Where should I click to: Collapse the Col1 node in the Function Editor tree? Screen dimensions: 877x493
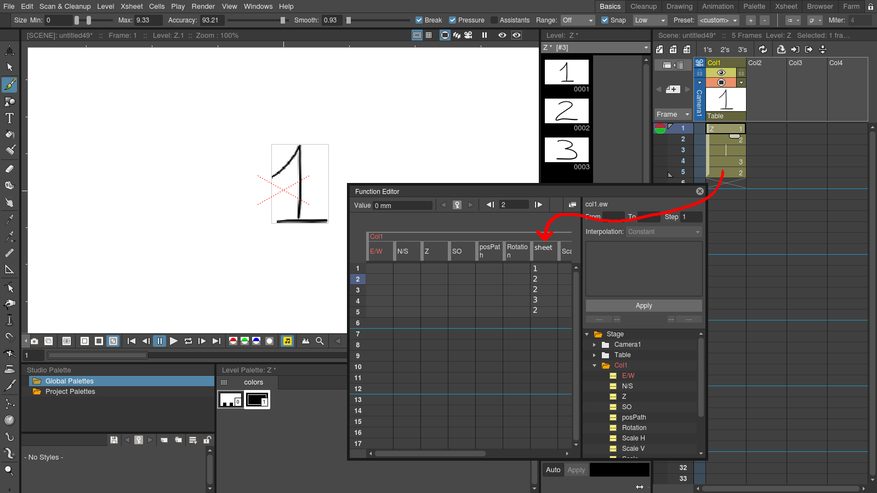pos(596,365)
